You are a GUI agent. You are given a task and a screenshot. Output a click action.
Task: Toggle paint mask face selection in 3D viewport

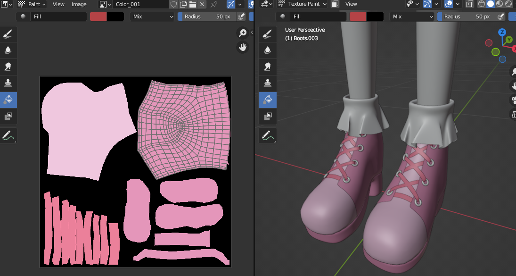(x=335, y=4)
